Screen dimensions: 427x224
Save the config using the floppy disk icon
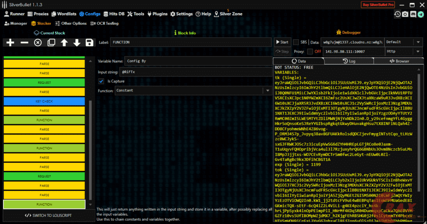click(89, 43)
